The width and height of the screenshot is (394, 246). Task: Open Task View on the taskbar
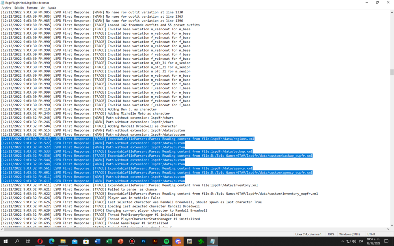28,242
